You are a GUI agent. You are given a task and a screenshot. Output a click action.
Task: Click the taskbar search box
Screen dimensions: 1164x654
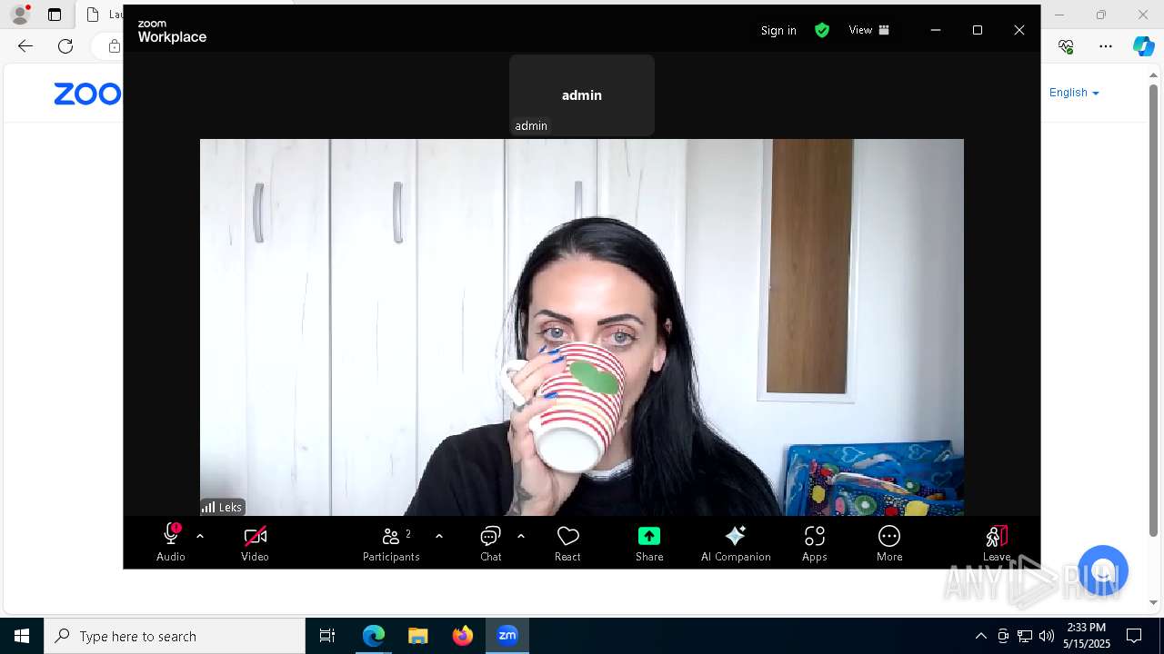click(175, 636)
